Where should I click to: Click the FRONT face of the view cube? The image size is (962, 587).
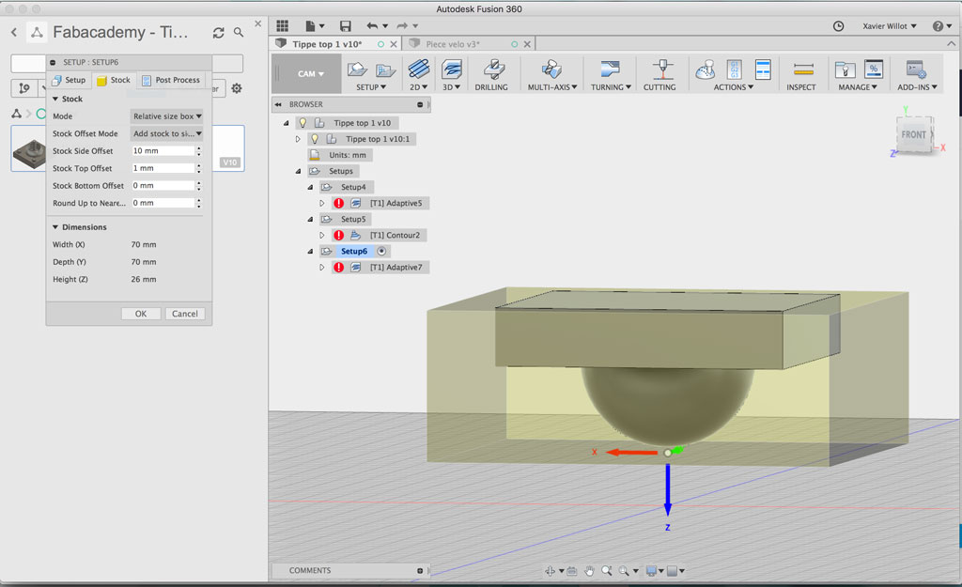[913, 134]
